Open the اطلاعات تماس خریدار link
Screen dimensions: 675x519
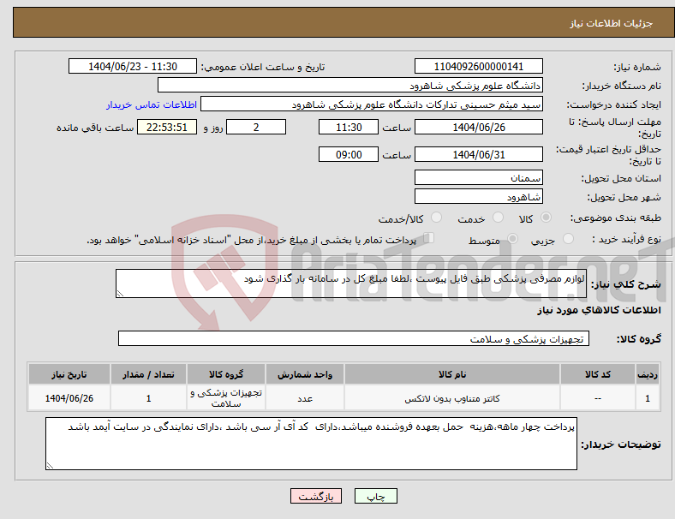pyautogui.click(x=152, y=104)
